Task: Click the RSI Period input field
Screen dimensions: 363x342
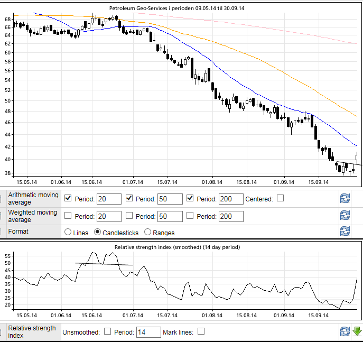Action: pos(148,332)
